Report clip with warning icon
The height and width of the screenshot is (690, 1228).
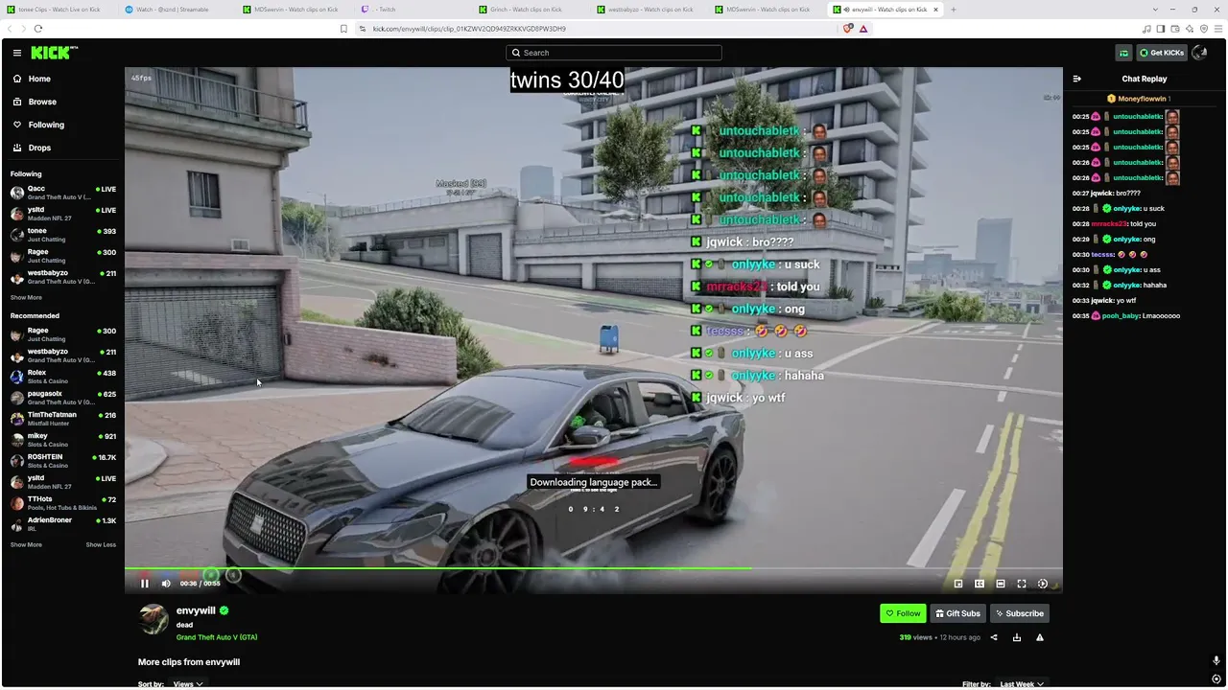tap(1040, 637)
